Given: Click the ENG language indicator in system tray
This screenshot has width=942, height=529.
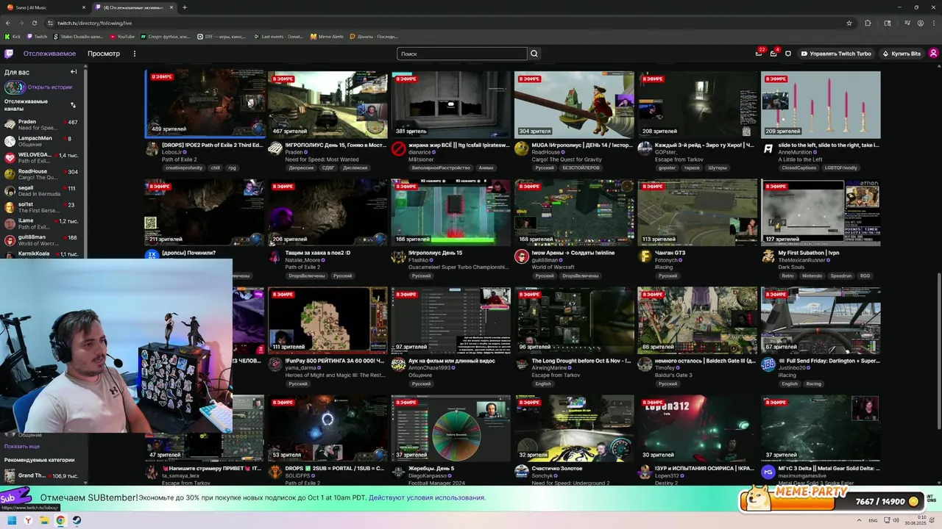Looking at the screenshot, I should coord(873,520).
